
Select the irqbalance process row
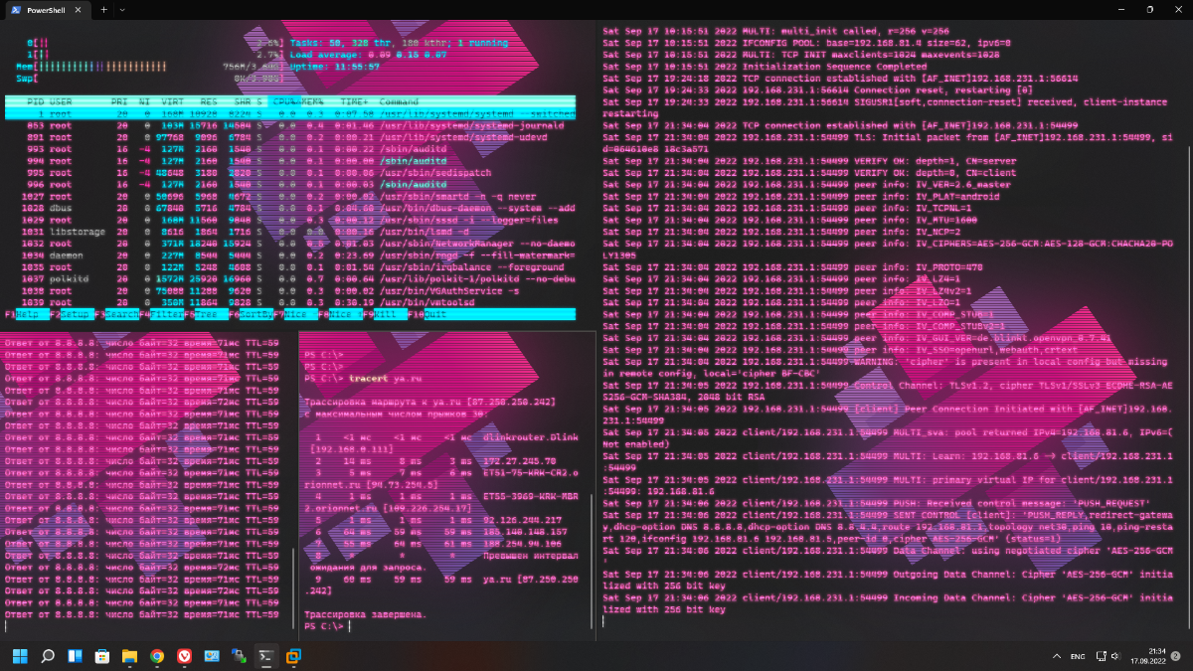coord(290,266)
